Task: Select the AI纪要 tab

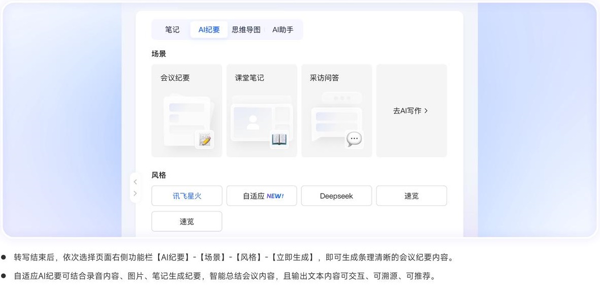Action: point(209,30)
